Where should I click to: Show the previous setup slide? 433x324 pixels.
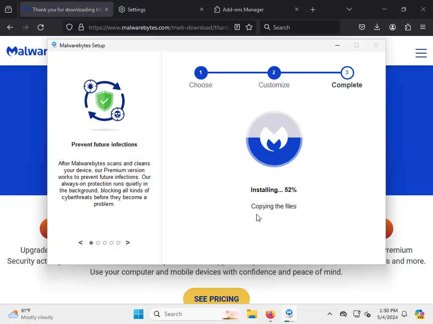coord(80,243)
